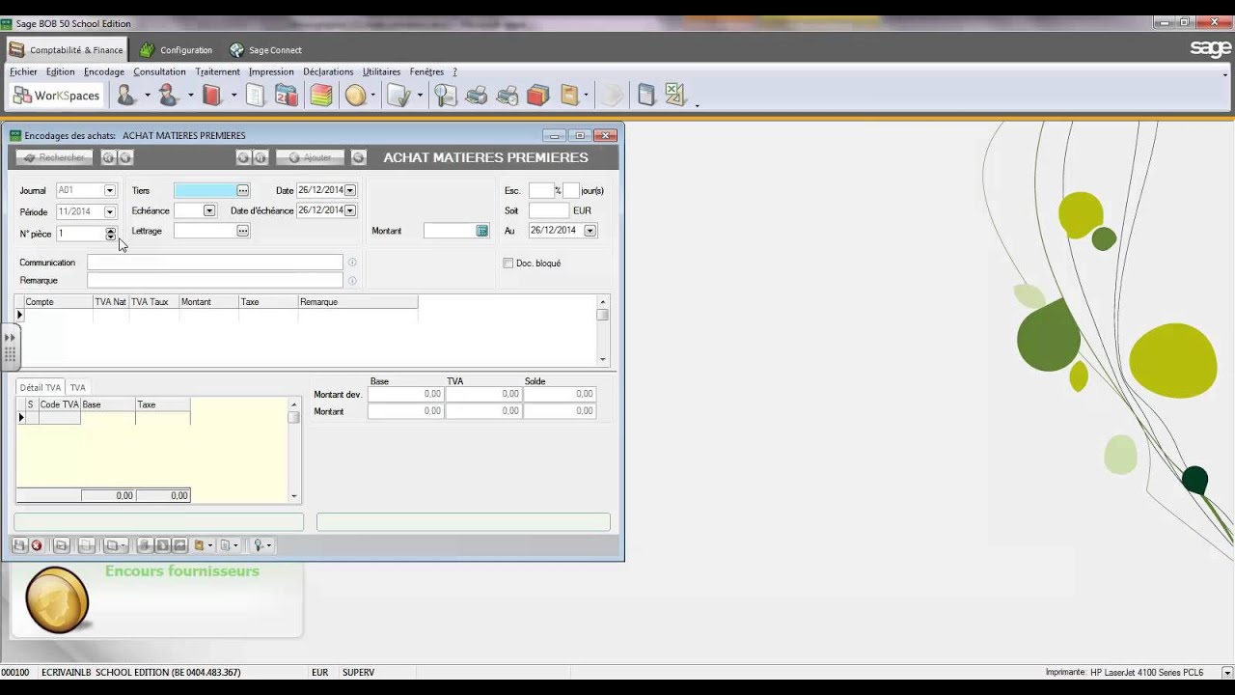Click the red ledger book toolbar icon
The height and width of the screenshot is (695, 1235).
point(212,96)
